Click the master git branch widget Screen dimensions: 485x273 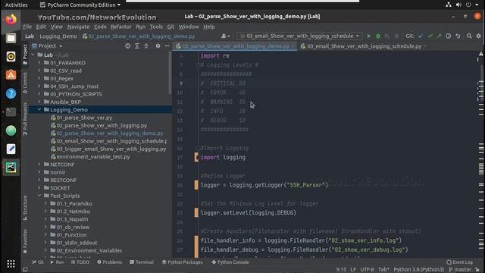[x=460, y=270]
